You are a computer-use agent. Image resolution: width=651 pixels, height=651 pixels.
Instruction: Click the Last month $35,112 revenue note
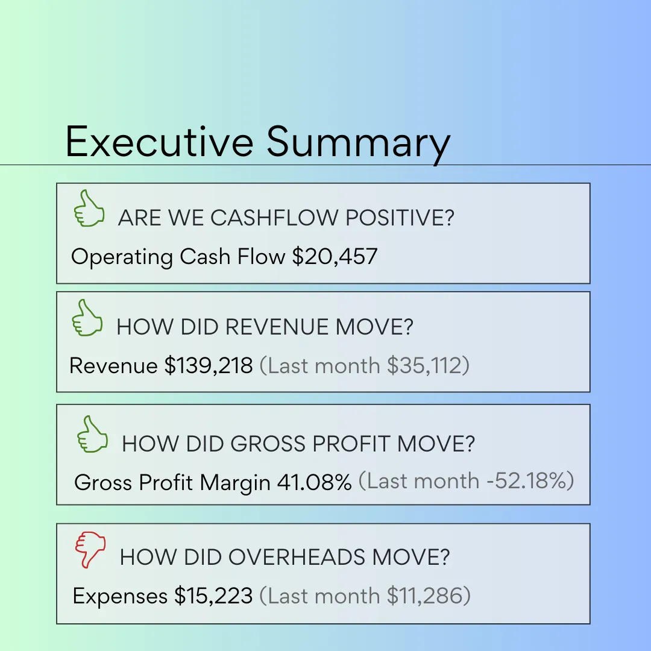tap(364, 365)
